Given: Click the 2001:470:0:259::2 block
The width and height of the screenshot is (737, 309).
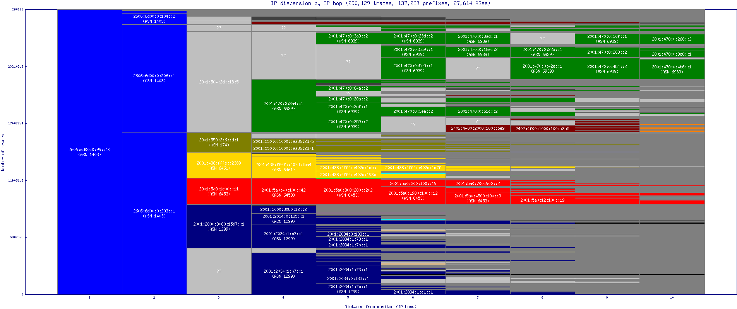Looking at the screenshot, I should (348, 124).
